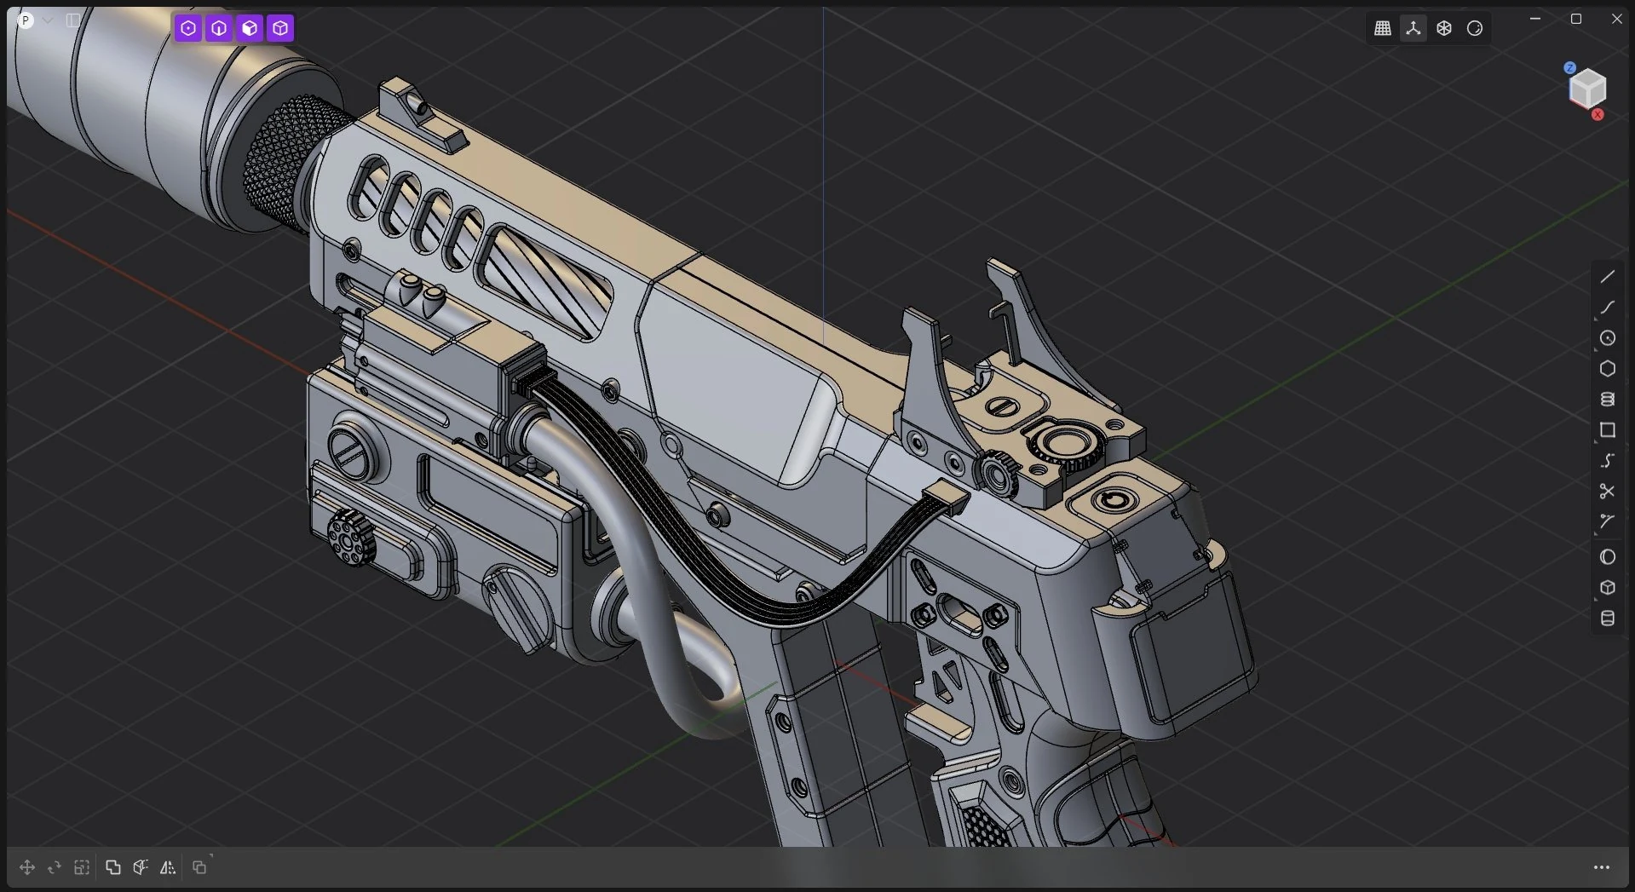Activate the Rotate tool in bottom bar
The height and width of the screenshot is (892, 1635).
(x=55, y=867)
